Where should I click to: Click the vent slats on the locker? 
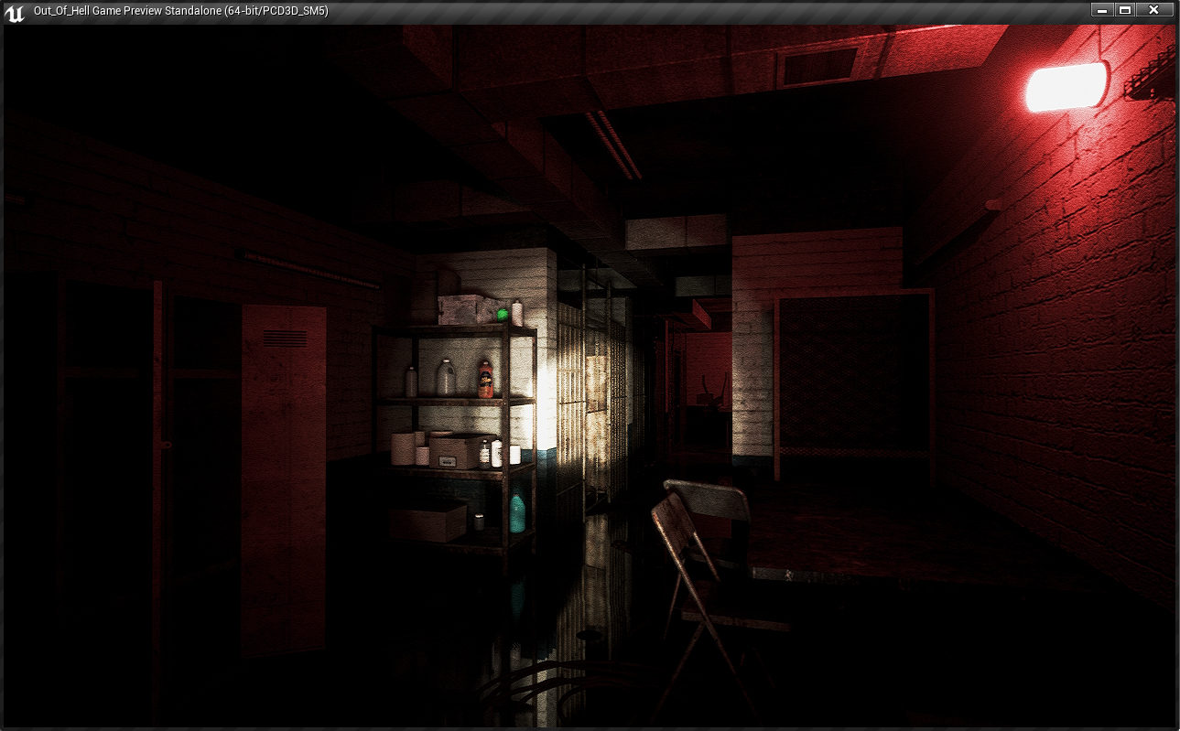[286, 339]
